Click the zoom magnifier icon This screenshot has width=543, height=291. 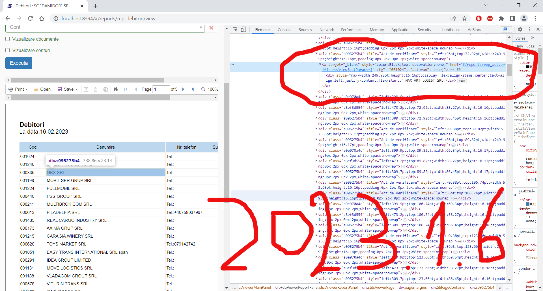click(203, 89)
